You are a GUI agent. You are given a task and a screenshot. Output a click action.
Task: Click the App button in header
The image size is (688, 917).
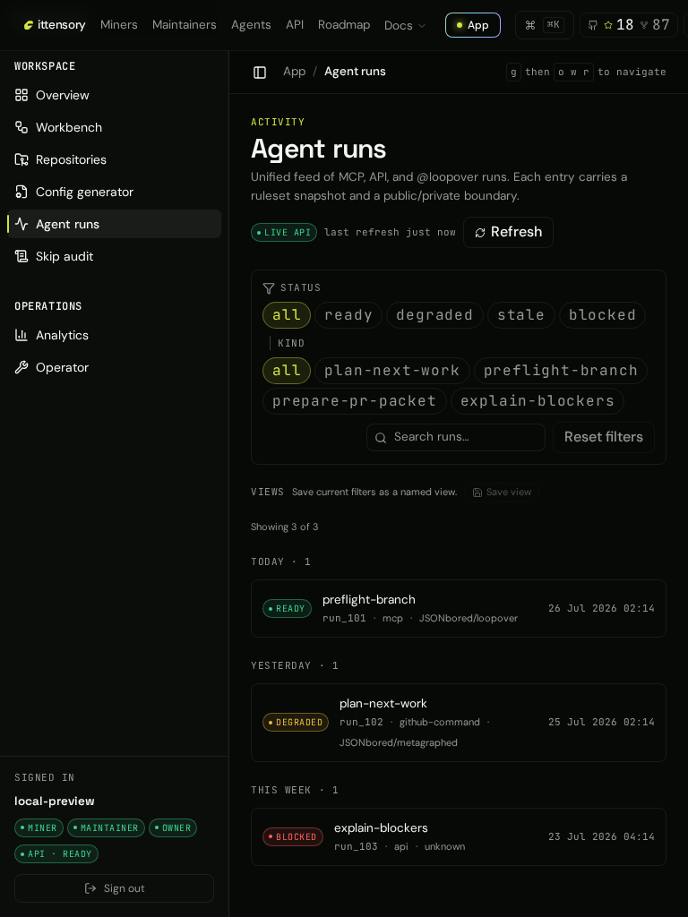point(473,25)
